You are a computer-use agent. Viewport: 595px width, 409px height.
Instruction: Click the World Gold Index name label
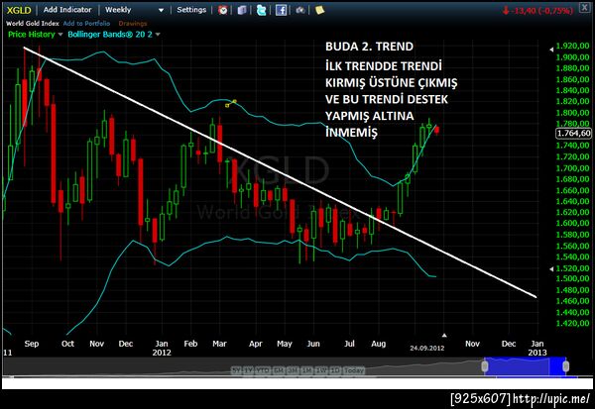(x=33, y=23)
